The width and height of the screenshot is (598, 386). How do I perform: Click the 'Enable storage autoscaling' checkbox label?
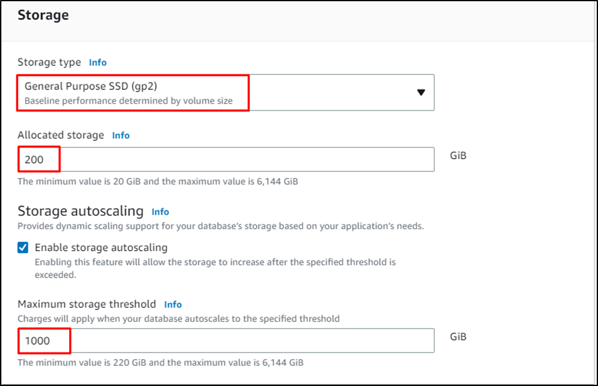pos(101,248)
